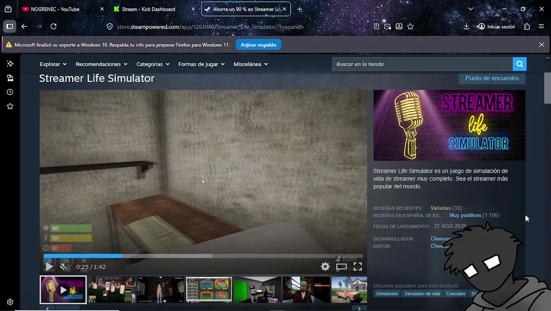Click the Streamer Life Simulator header image

tap(449, 125)
